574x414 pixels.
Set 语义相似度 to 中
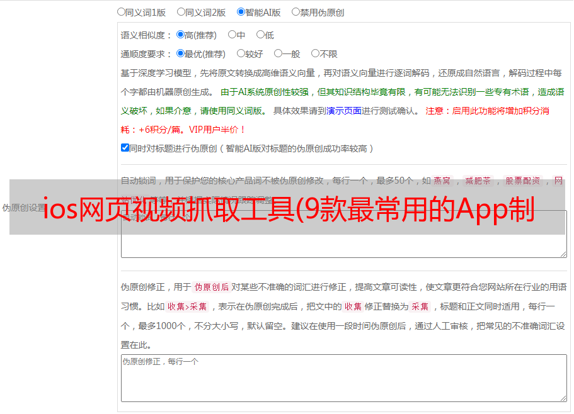[x=232, y=35]
